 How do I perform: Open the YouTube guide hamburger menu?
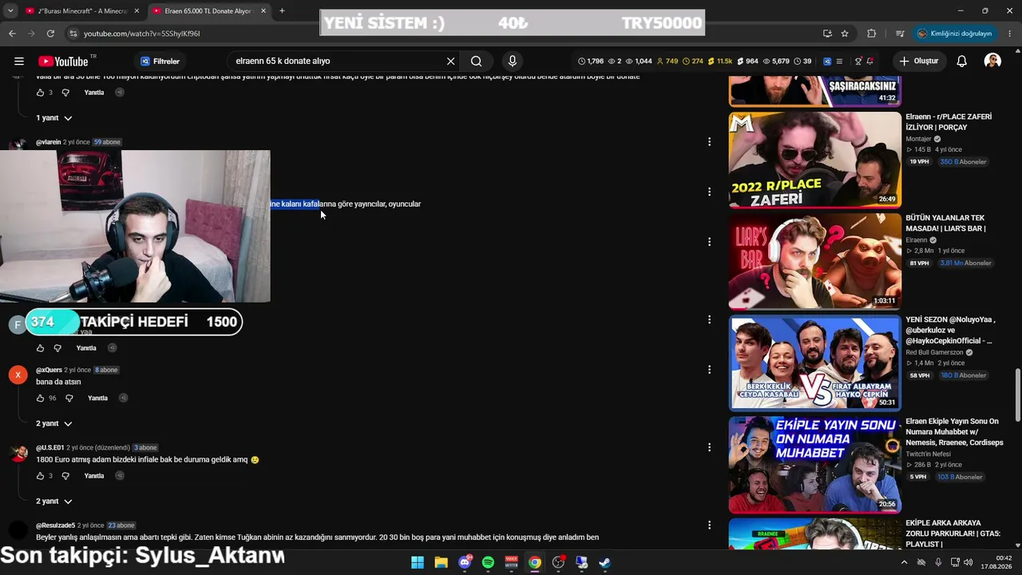(19, 61)
